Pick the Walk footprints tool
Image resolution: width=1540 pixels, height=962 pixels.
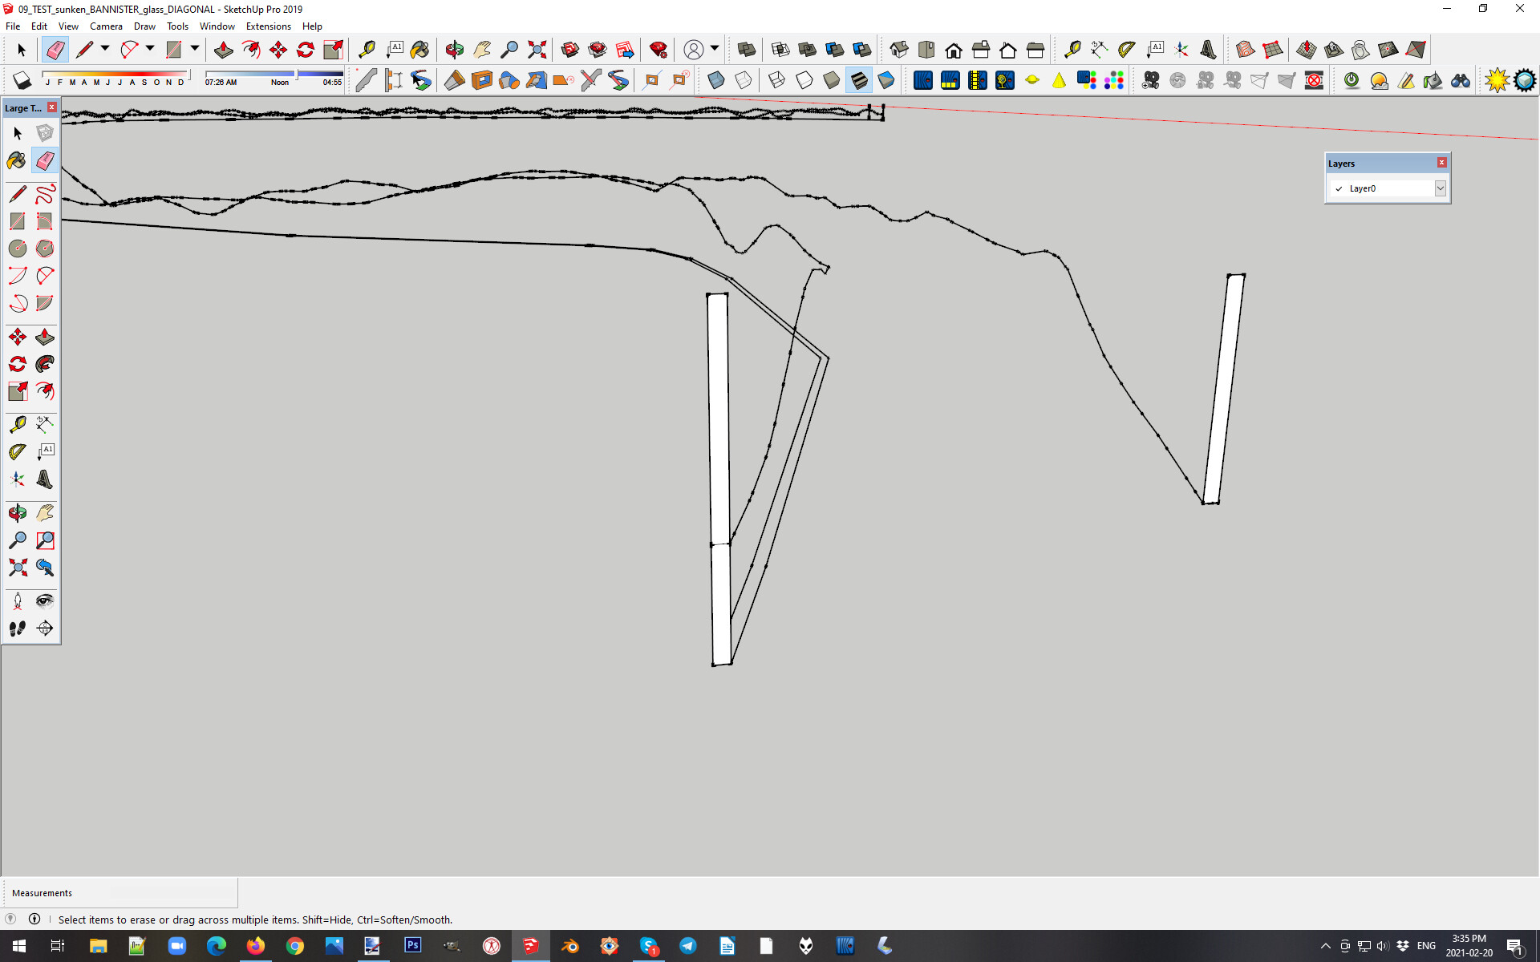click(18, 629)
